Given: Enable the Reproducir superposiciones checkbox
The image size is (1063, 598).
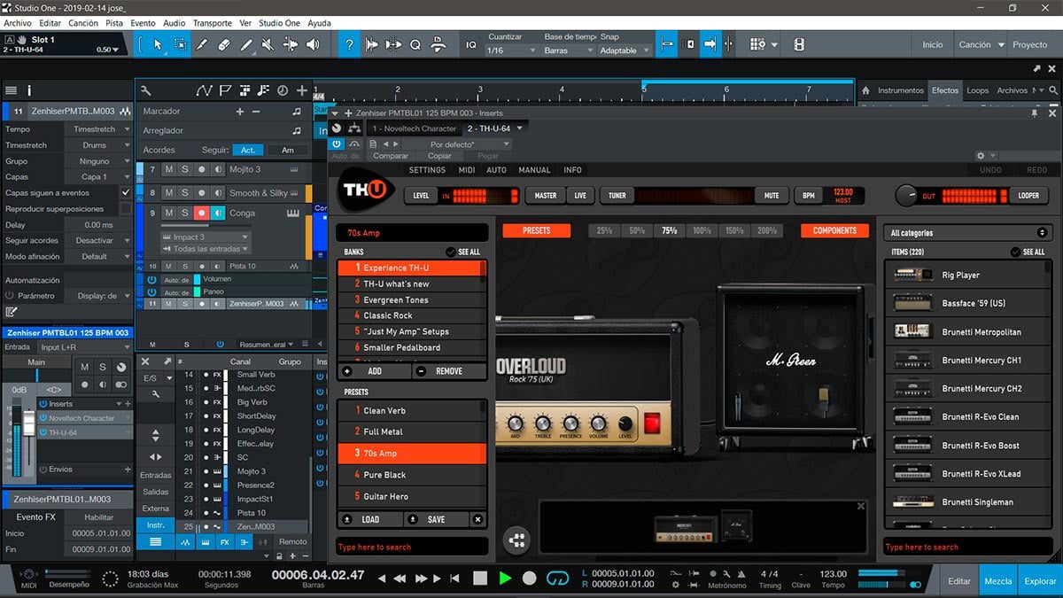Looking at the screenshot, I should tap(125, 209).
